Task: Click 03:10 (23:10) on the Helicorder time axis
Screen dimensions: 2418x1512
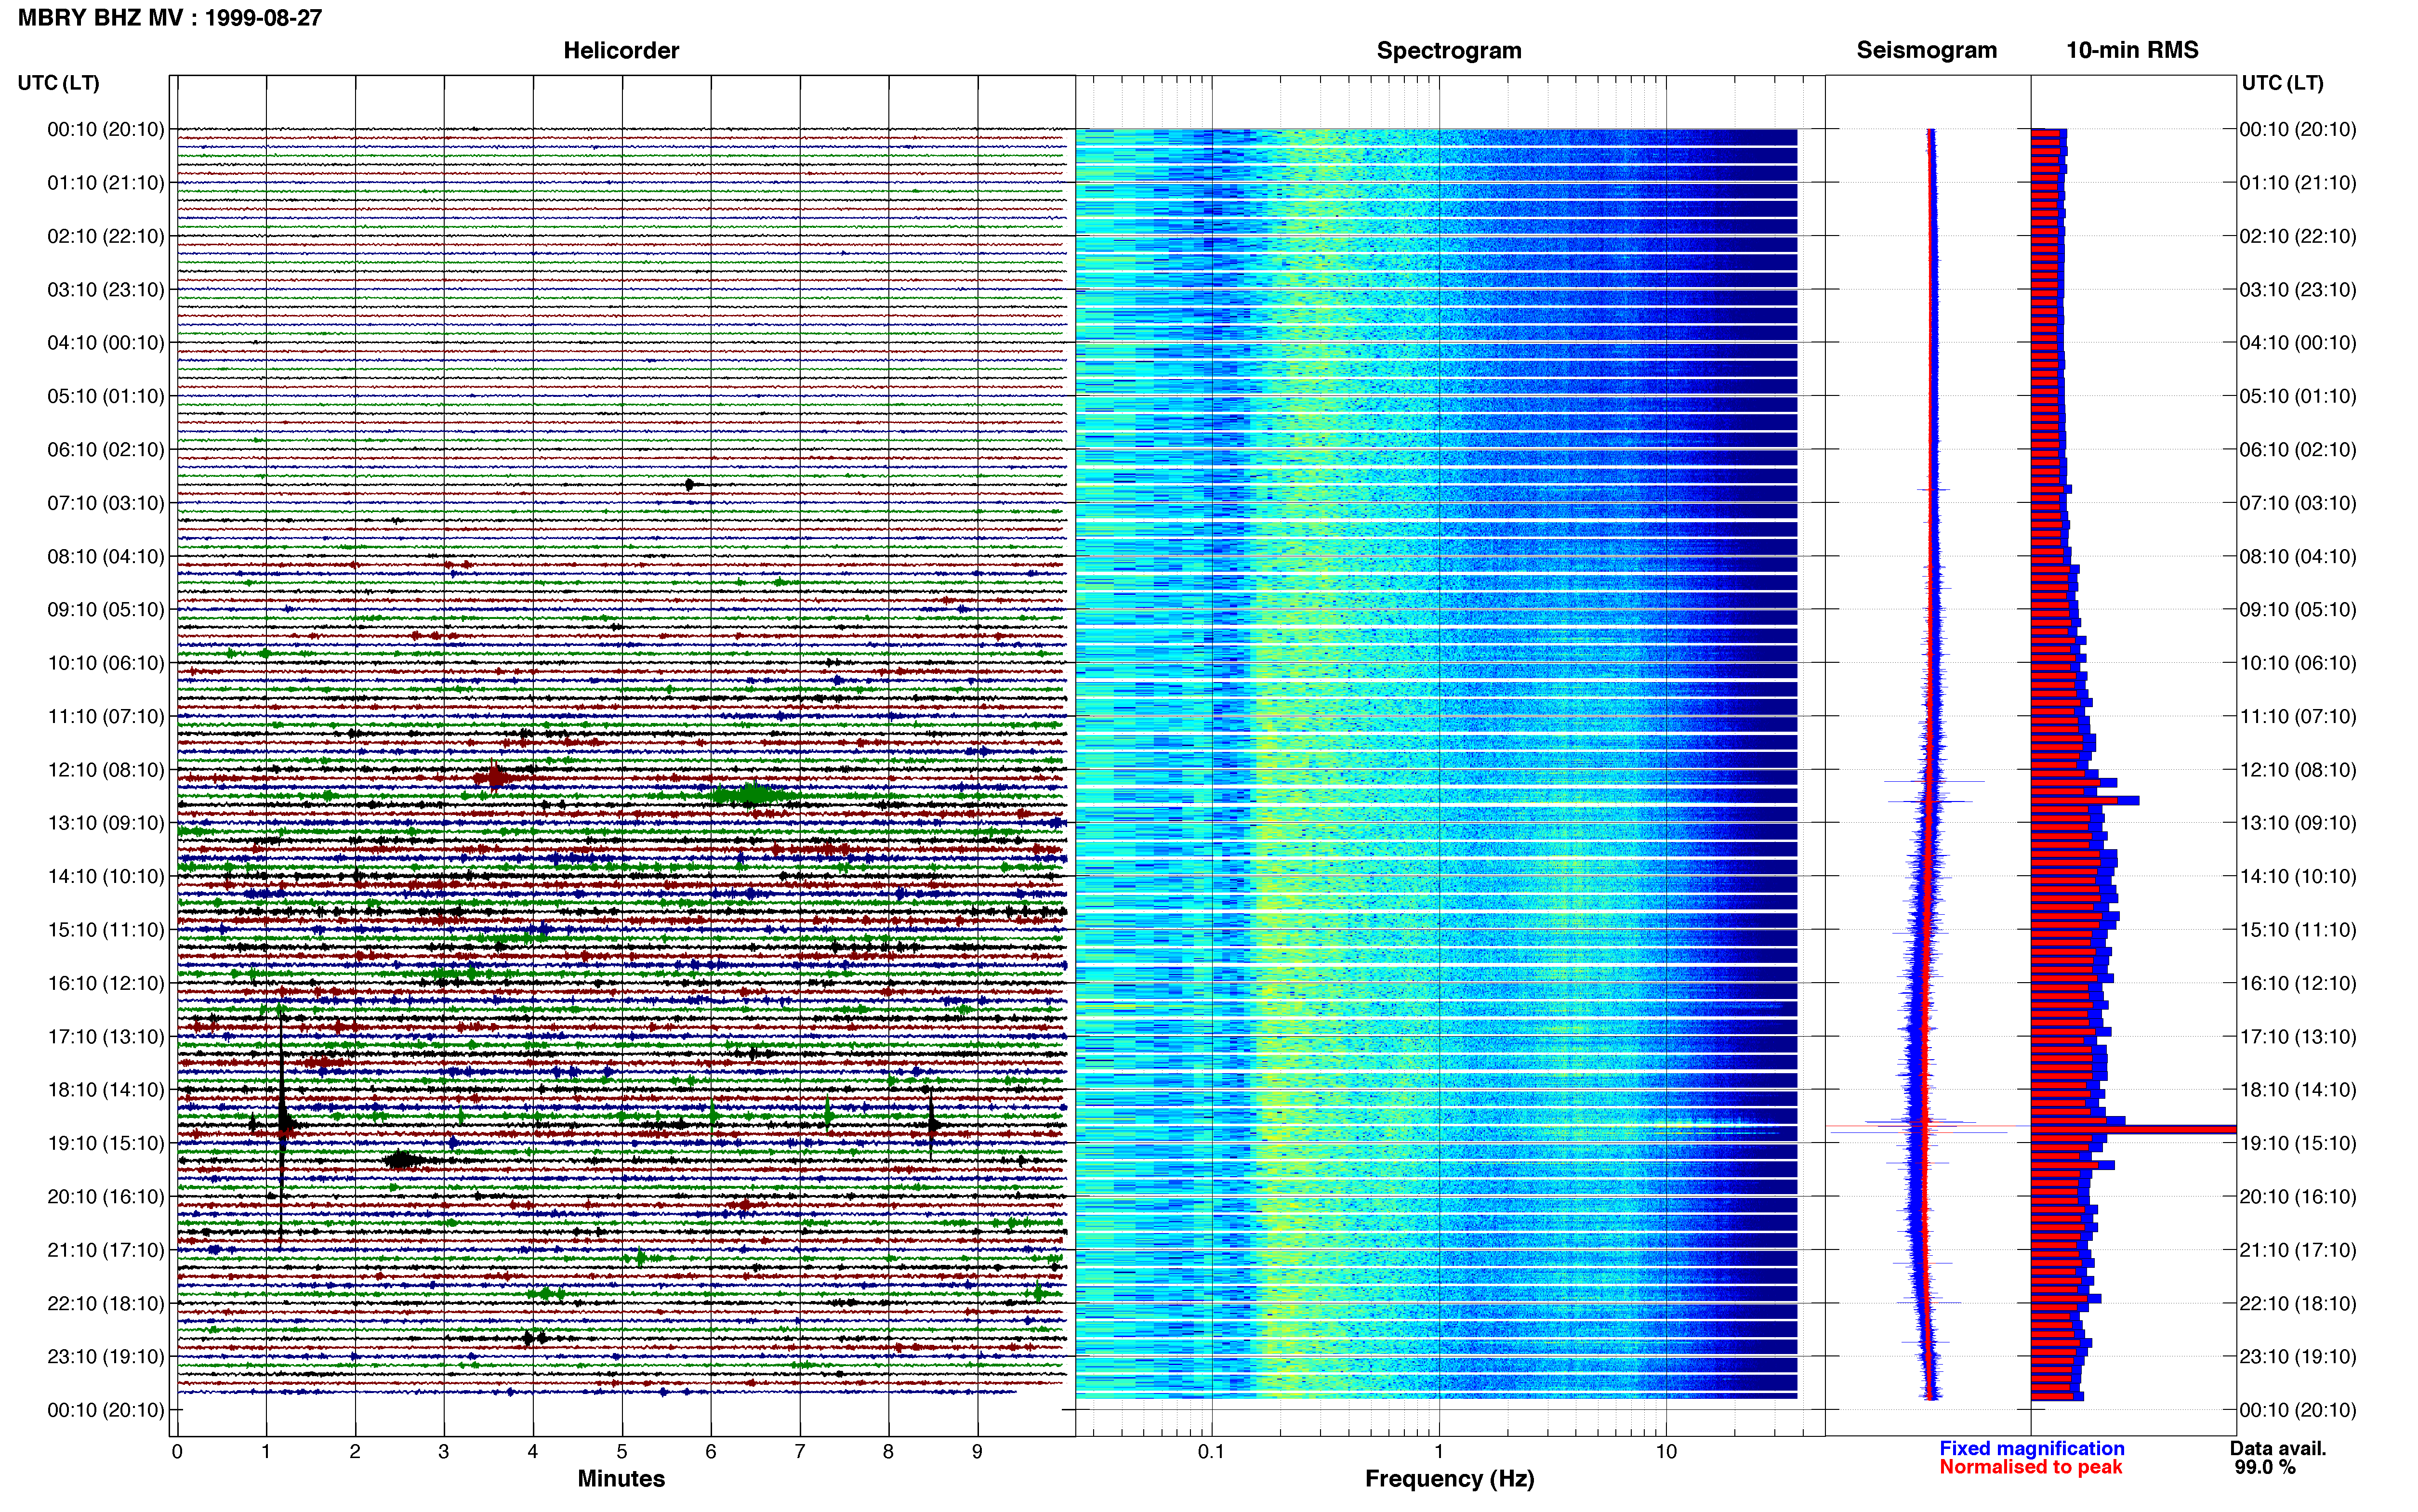Action: click(106, 290)
